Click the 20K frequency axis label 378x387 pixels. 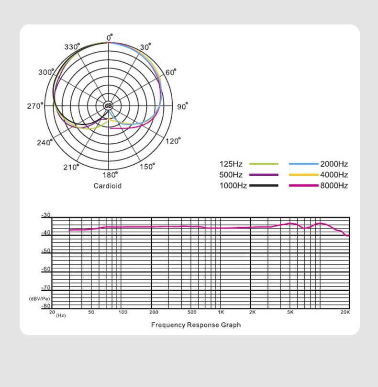[345, 312]
